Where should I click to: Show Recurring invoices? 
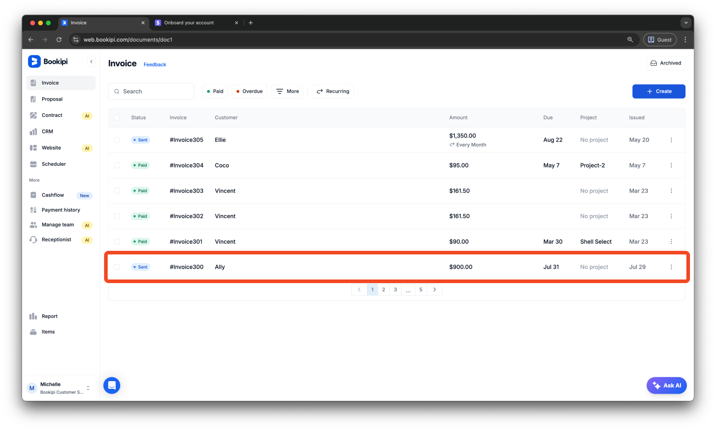333,91
